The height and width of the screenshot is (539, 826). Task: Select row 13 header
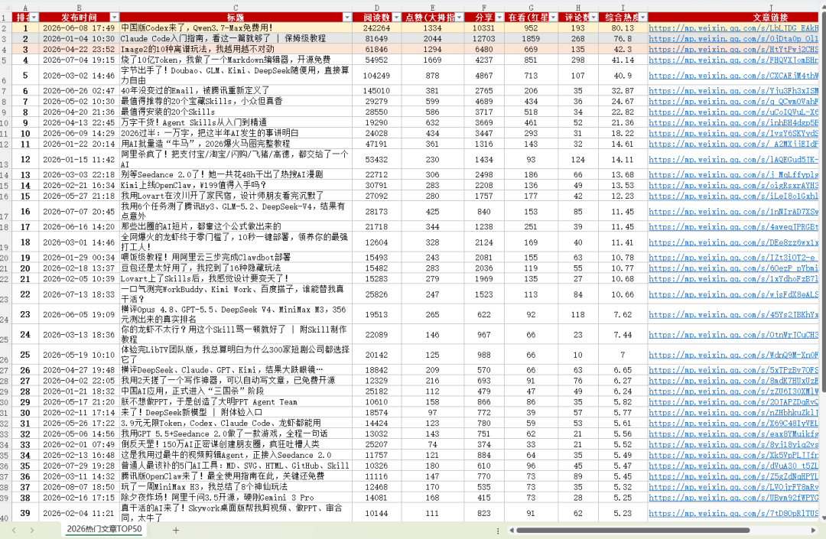point(5,159)
